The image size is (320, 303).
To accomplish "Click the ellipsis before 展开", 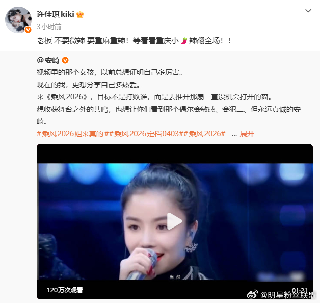I will [x=234, y=135].
